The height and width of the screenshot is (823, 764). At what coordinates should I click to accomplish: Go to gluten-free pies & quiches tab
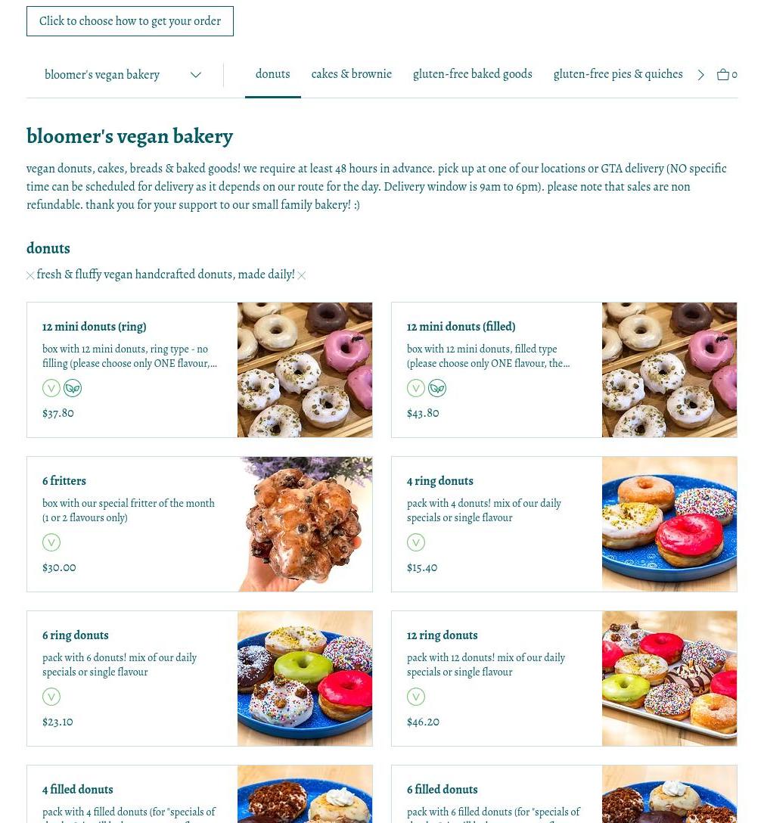coord(618,74)
